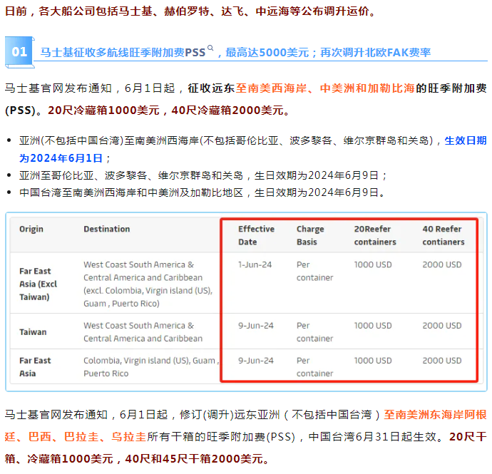The width and height of the screenshot is (492, 474).
Task: Click Per container in the Taiwan row
Action: coord(314,332)
